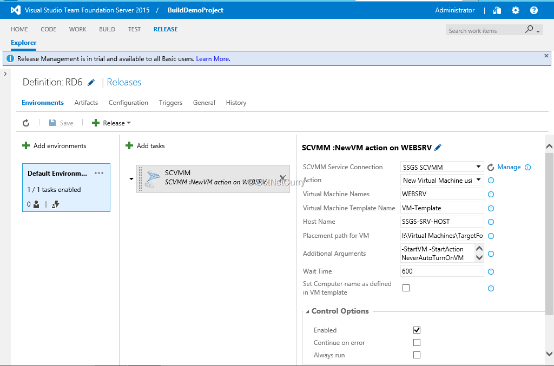Go to the BUILD hub

107,29
